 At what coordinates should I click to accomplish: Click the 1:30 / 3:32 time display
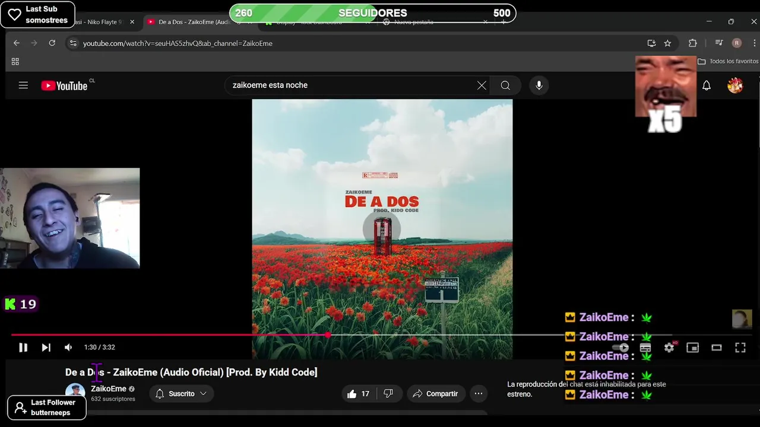[99, 348]
